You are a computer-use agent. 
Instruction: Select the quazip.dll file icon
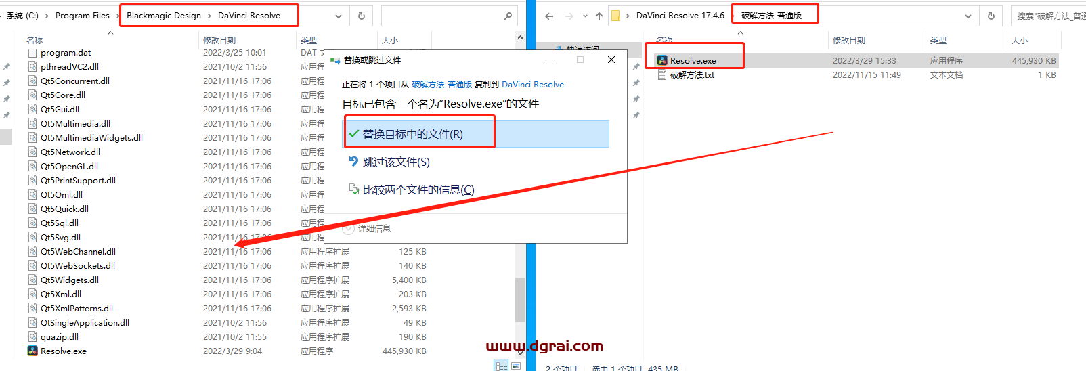(x=32, y=336)
